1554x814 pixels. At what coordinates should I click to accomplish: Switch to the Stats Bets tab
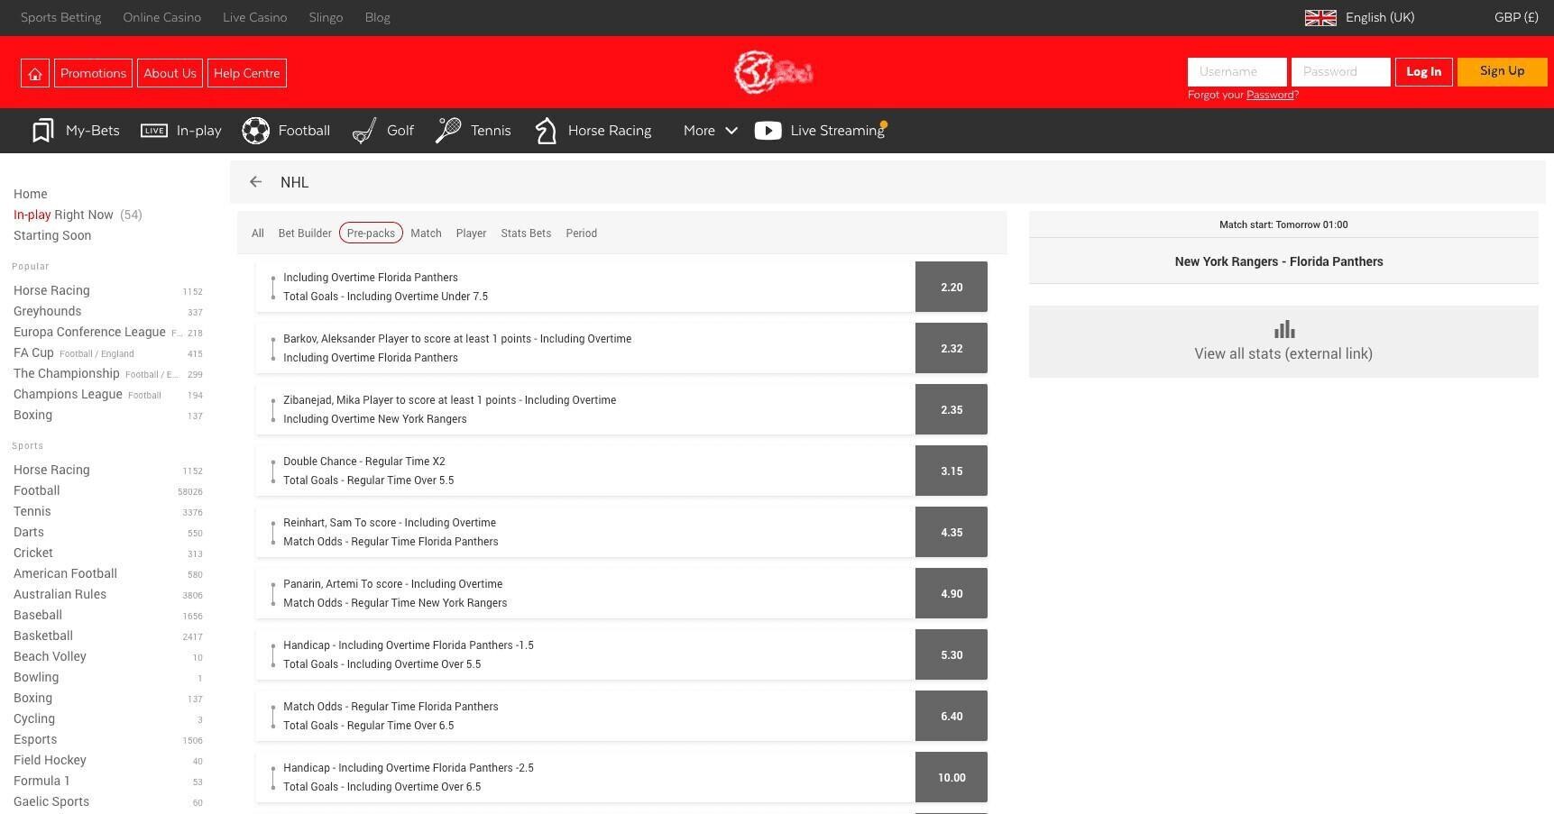pos(526,233)
